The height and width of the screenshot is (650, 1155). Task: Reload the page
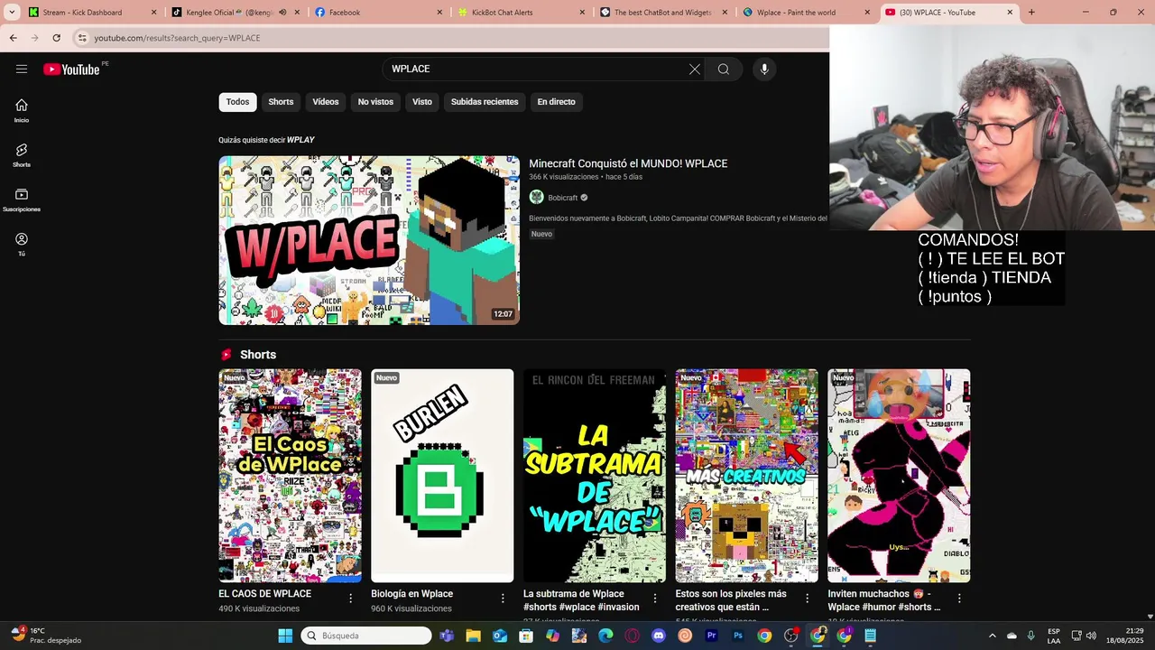[56, 38]
